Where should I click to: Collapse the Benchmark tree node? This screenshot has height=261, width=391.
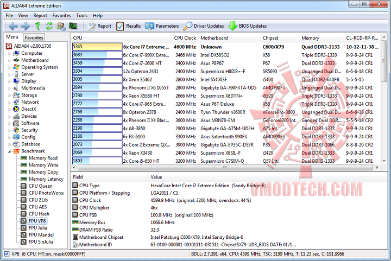(x=9, y=151)
